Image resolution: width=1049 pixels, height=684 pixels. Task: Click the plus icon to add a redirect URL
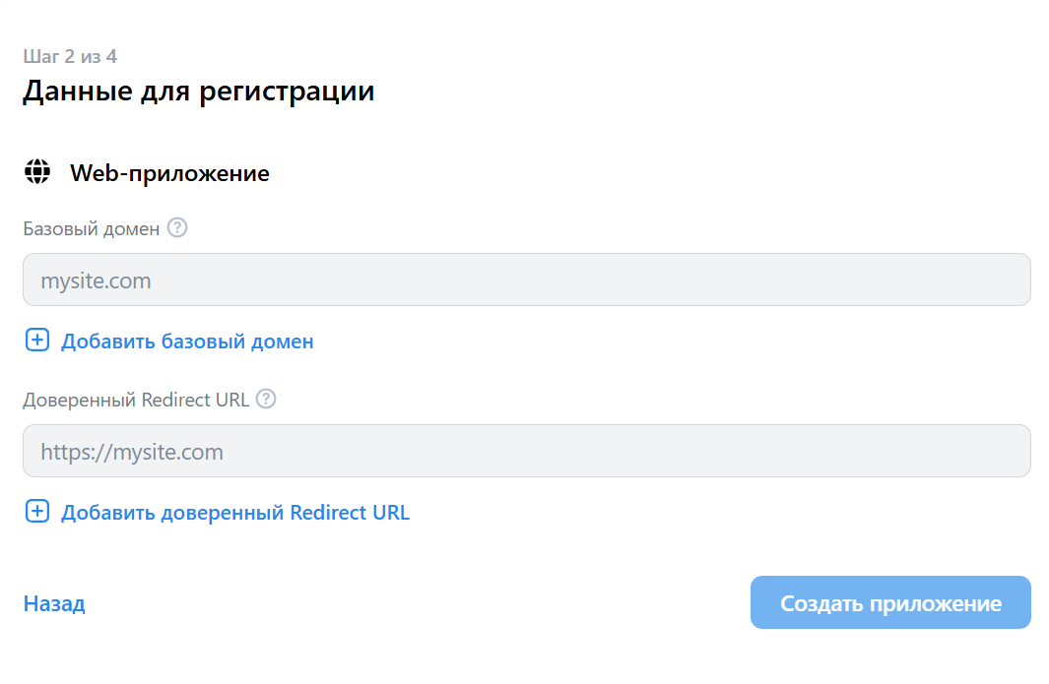click(36, 511)
